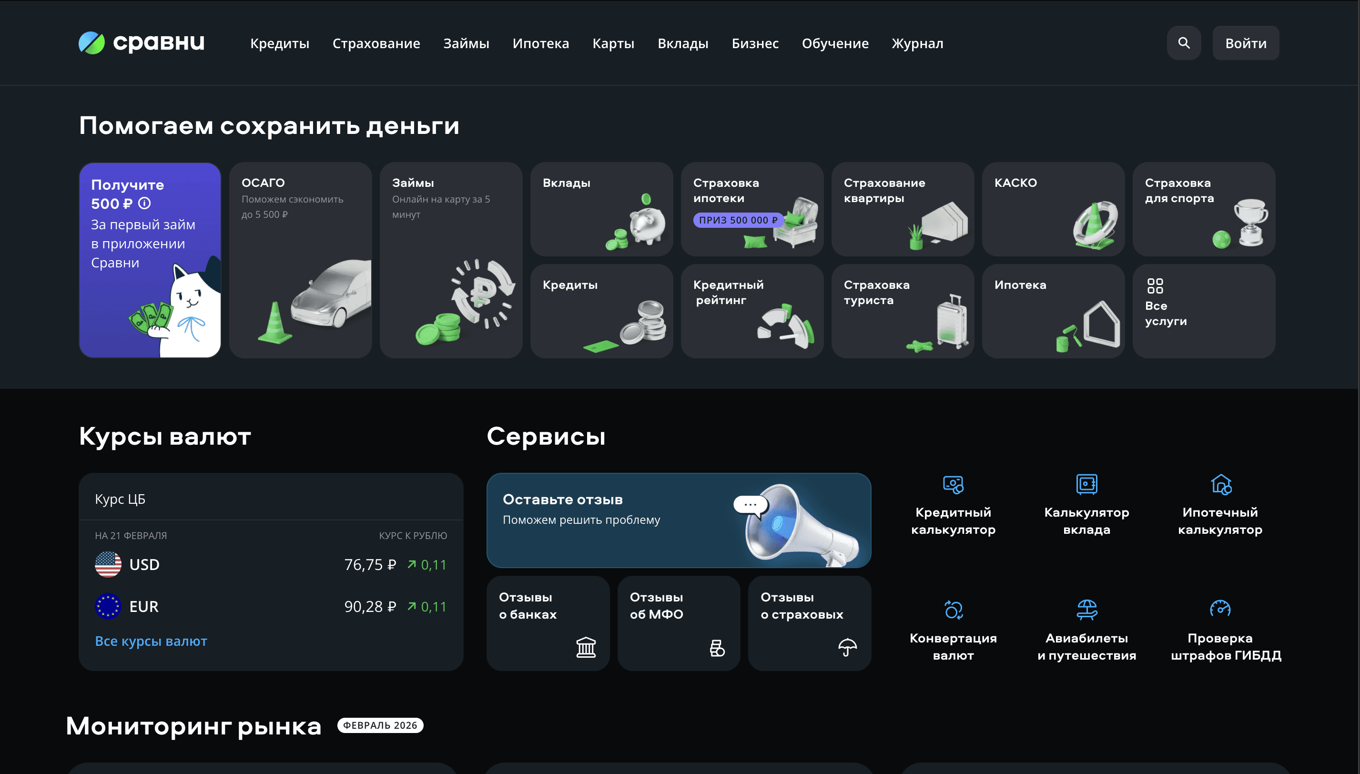Click the Войти button
1360x774 pixels.
1245,42
